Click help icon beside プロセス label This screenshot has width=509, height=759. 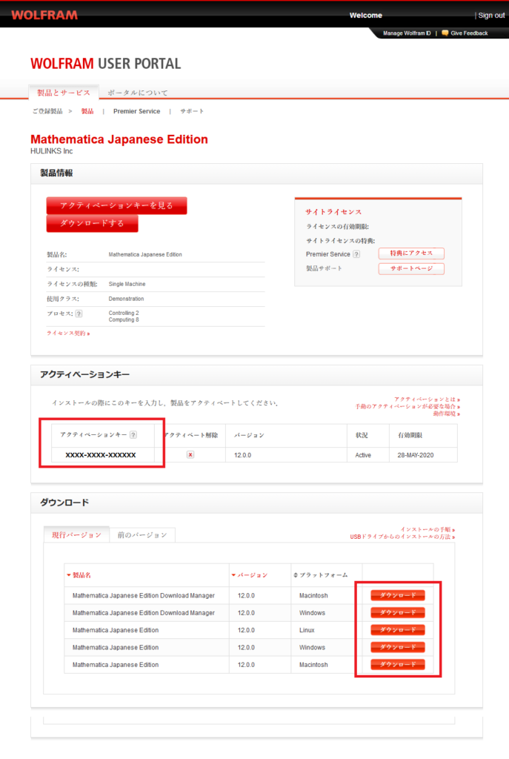tap(79, 314)
